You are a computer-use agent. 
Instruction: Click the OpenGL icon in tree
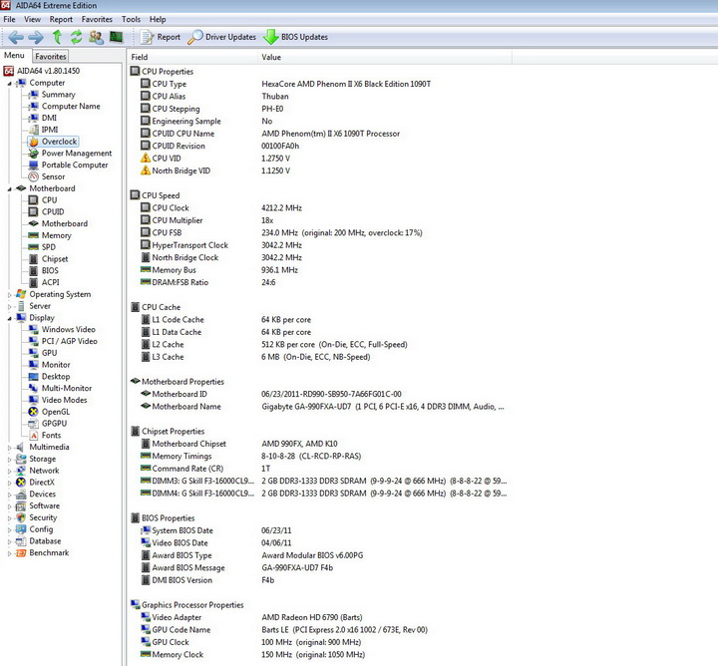coord(33,412)
